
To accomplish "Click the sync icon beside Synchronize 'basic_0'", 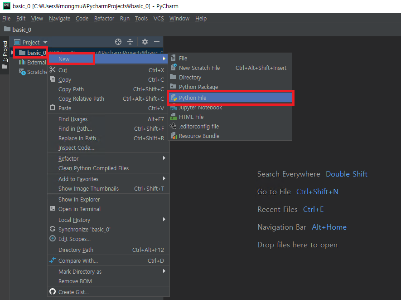I will pos(53,229).
